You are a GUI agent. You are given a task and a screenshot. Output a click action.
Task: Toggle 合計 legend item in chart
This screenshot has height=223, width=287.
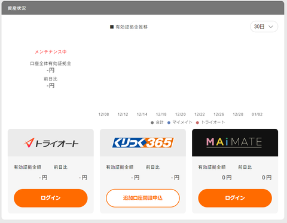(x=157, y=122)
